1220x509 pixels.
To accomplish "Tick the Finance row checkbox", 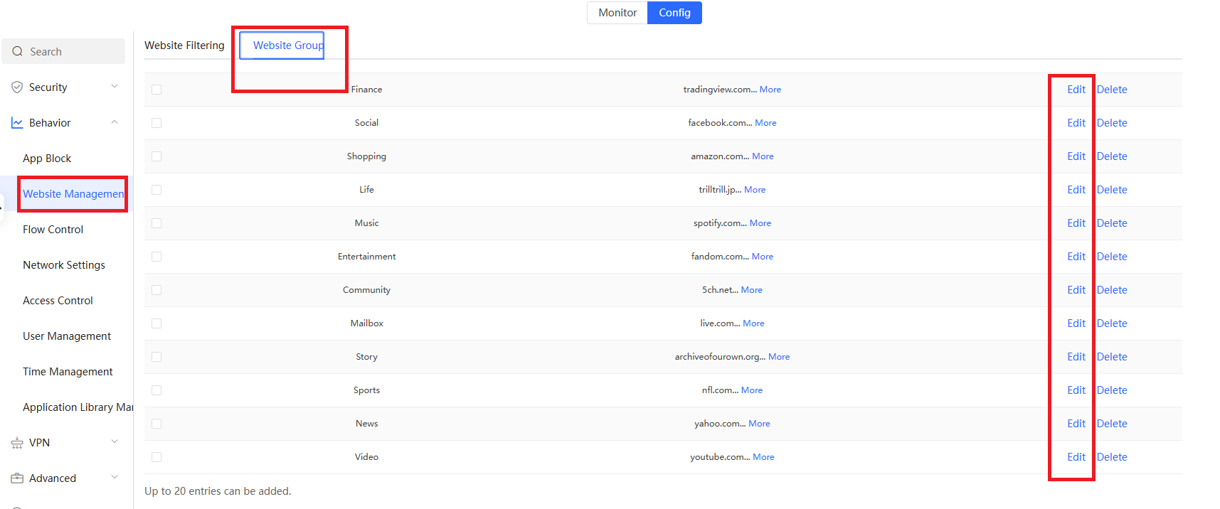I will [x=157, y=90].
